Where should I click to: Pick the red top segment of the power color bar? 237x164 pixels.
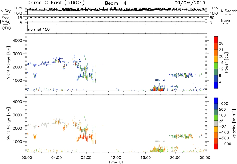[x=216, y=40]
